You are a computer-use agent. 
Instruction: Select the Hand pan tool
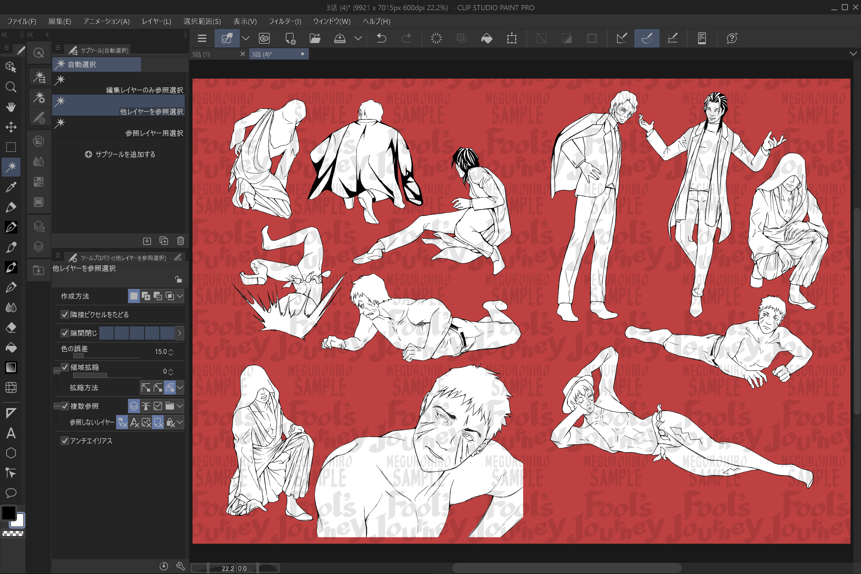tap(11, 107)
